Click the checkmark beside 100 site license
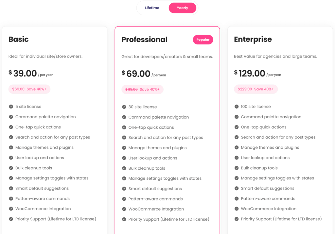The width and height of the screenshot is (335, 234). point(237,107)
